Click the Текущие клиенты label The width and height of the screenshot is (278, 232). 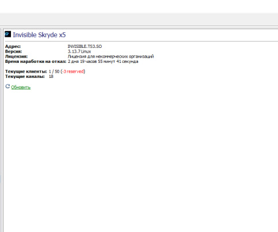(x=26, y=72)
